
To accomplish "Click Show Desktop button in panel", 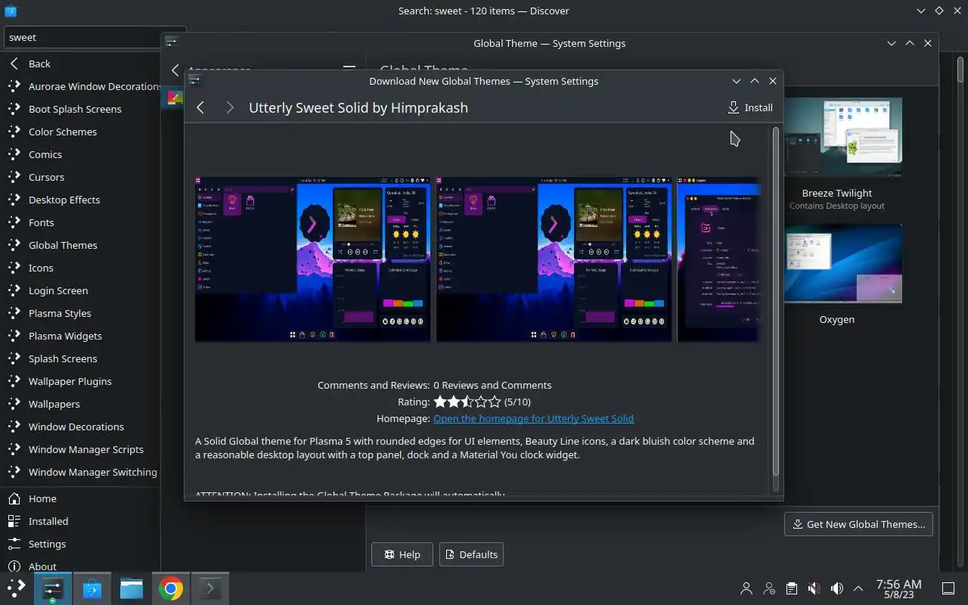I will (x=948, y=588).
